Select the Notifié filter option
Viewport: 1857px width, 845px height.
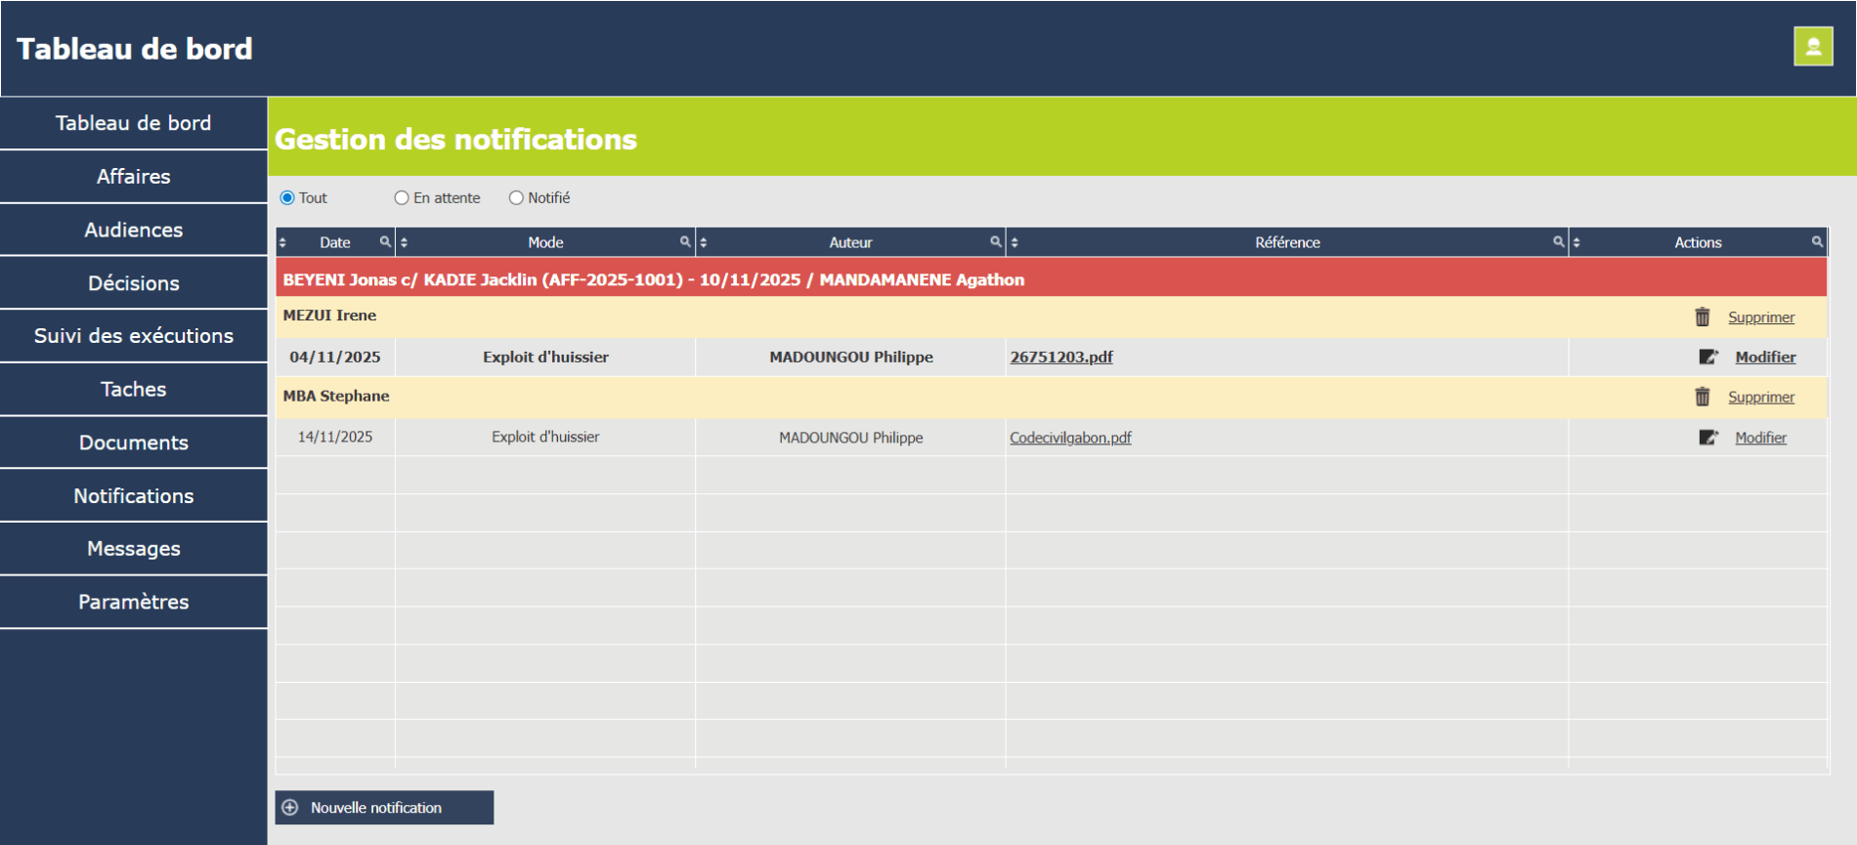516,198
